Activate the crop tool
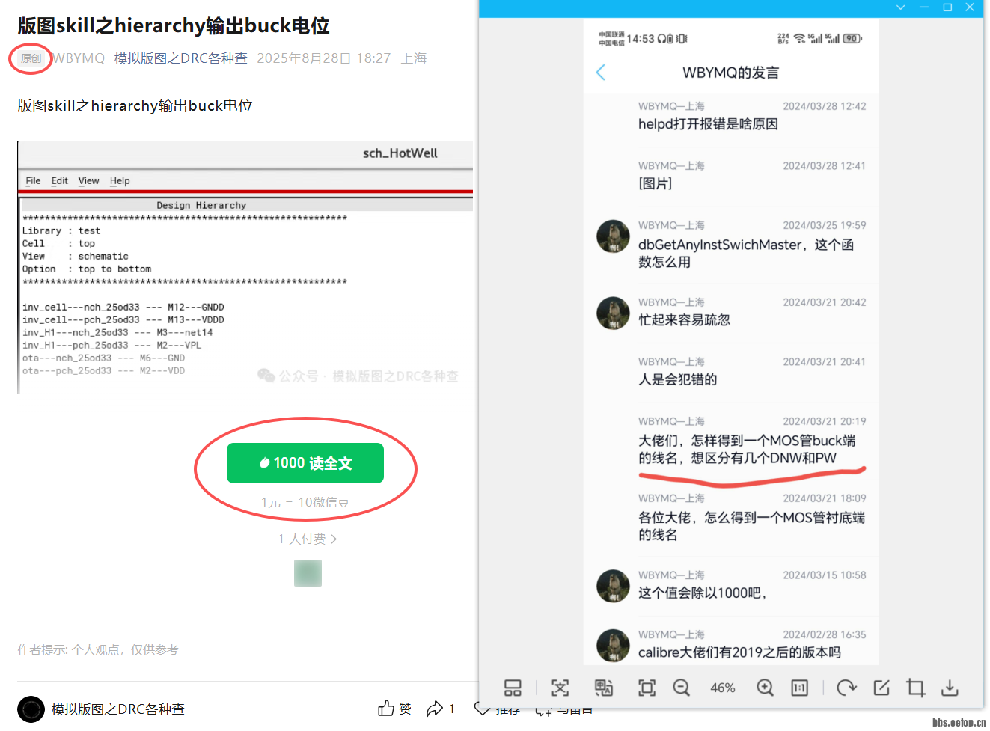The width and height of the screenshot is (990, 731). [914, 688]
